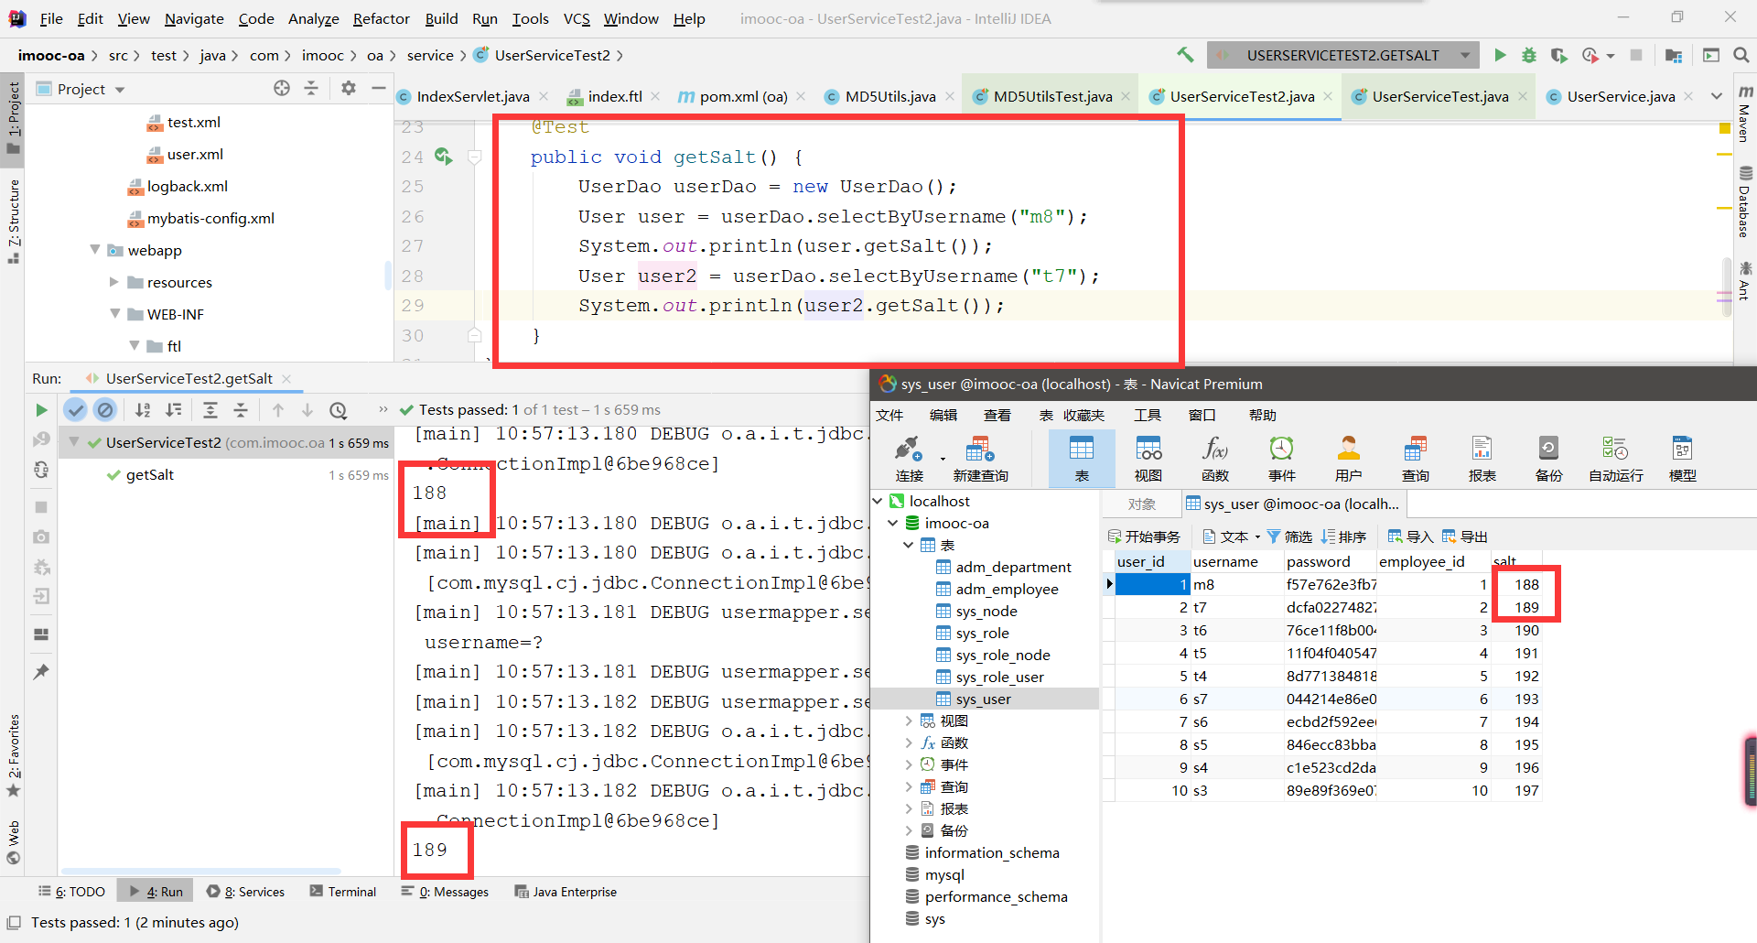Collapse the ftl folder
1757x943 pixels.
tap(135, 346)
